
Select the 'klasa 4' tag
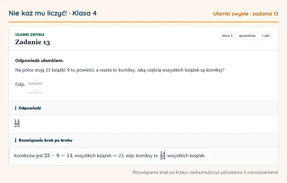click(x=227, y=36)
